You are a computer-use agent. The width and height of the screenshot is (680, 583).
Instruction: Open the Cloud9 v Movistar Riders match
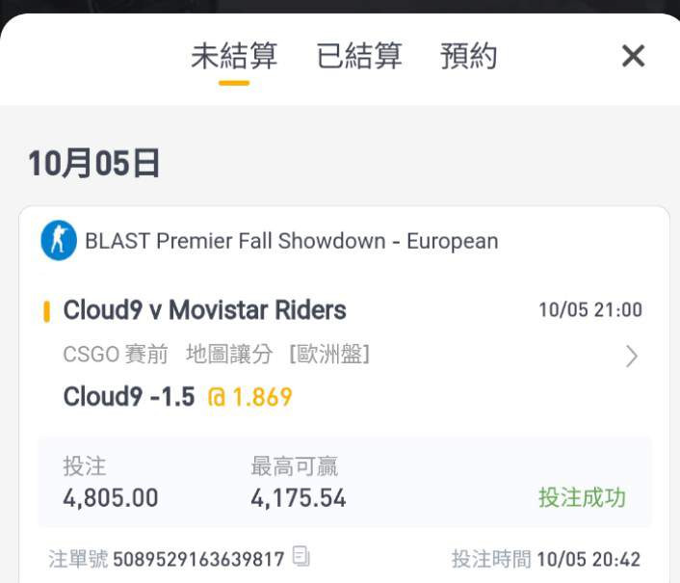click(x=205, y=309)
